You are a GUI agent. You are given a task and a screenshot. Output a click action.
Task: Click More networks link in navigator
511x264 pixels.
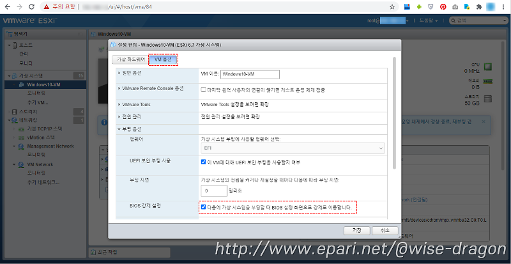point(43,182)
